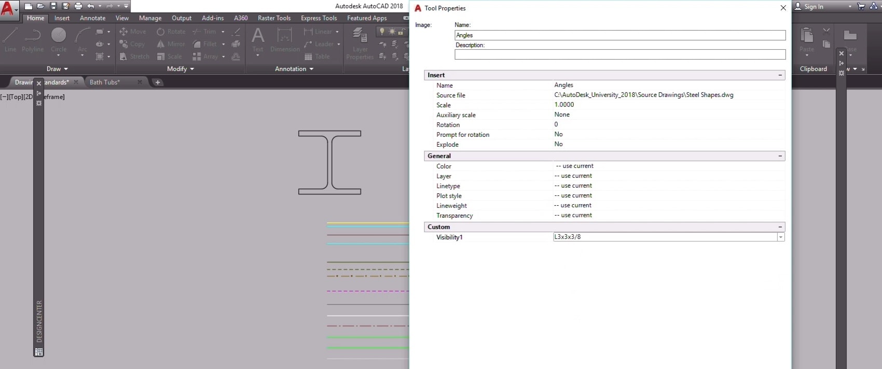Open the Annotate ribbon tab
This screenshot has height=369, width=882.
coord(93,18)
